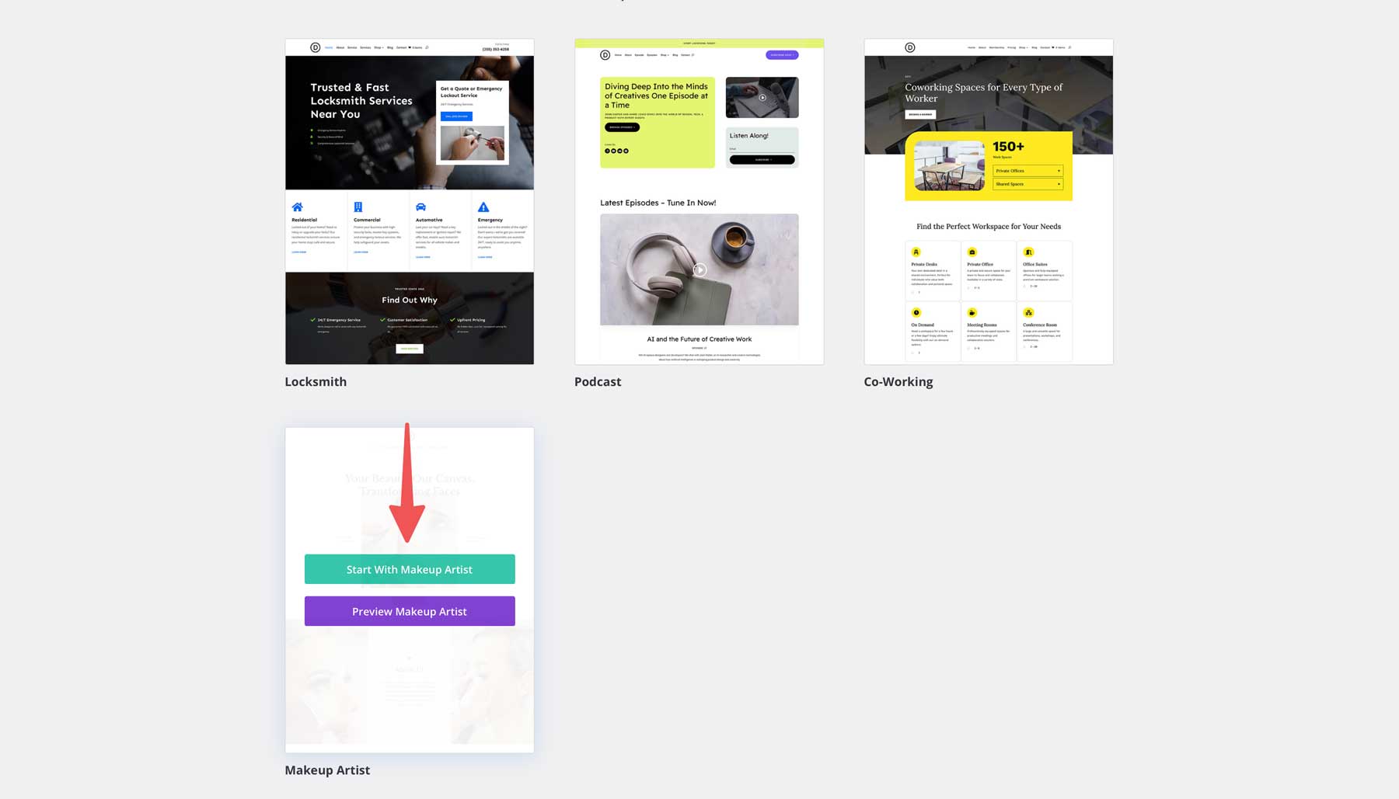
Task: Click Blog in the Co-Working menu bar
Action: pyautogui.click(x=1034, y=47)
